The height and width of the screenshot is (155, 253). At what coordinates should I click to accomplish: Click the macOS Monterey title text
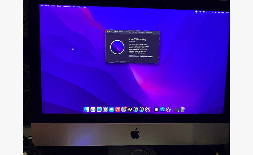pos(138,39)
